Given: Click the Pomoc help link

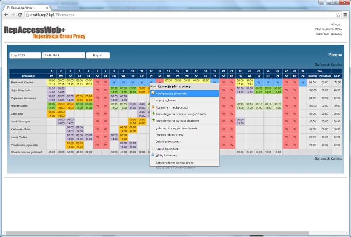Looking at the screenshot, I should pyautogui.click(x=335, y=55).
